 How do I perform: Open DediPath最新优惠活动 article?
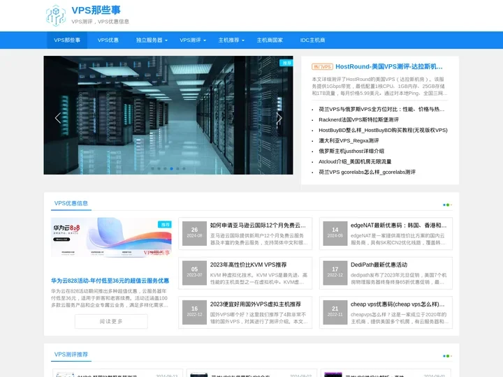point(379,265)
